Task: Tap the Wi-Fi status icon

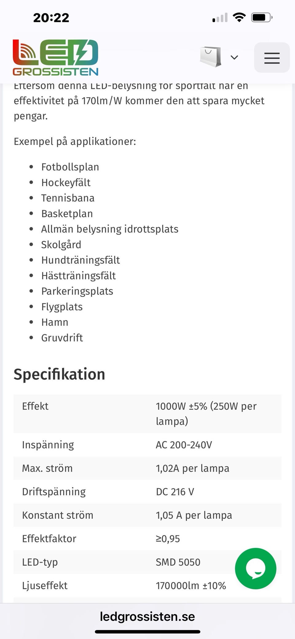Action: tap(239, 17)
